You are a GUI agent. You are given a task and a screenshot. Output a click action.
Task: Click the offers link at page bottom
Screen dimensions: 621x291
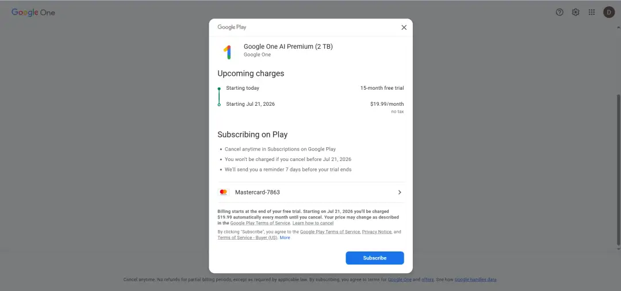click(x=427, y=279)
